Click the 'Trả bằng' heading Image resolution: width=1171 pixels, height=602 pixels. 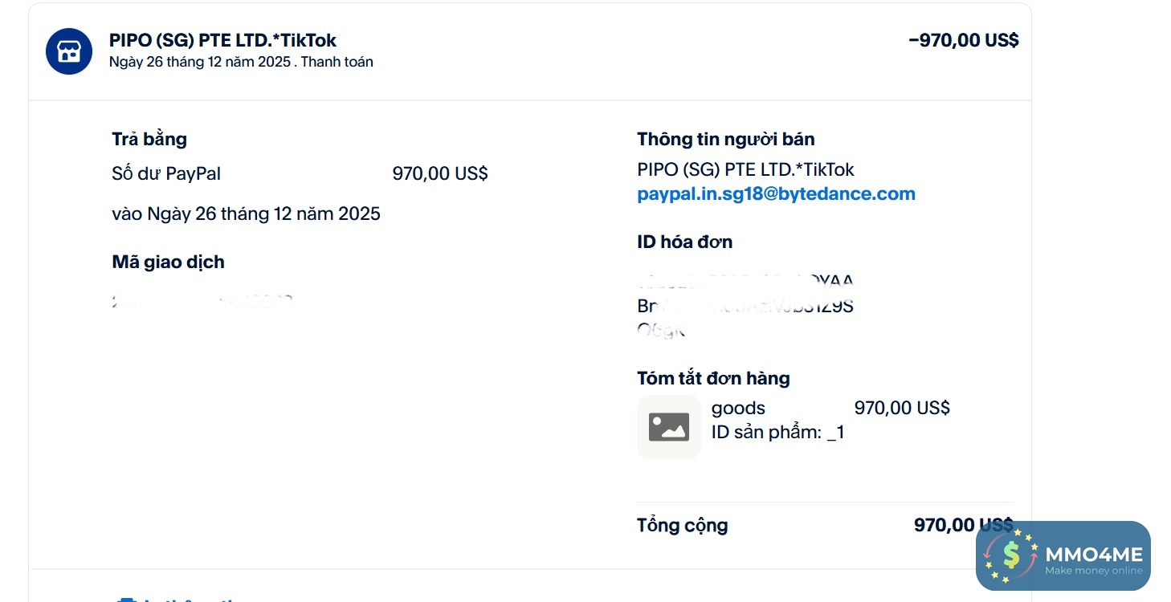[149, 139]
